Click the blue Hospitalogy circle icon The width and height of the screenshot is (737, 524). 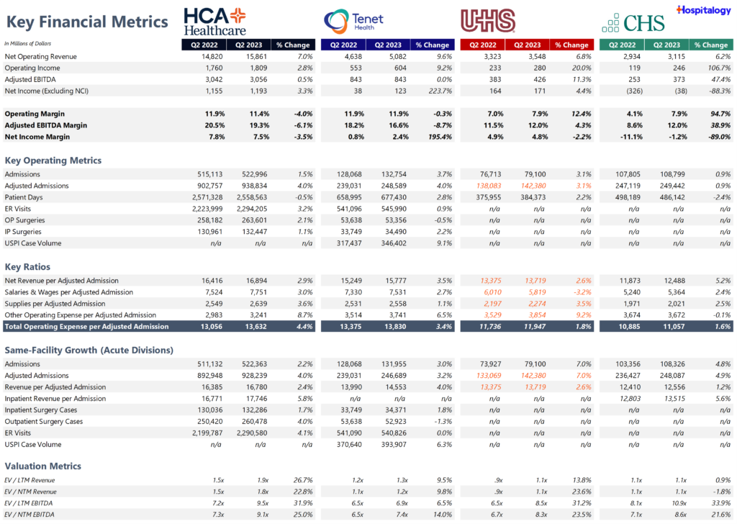tap(679, 10)
